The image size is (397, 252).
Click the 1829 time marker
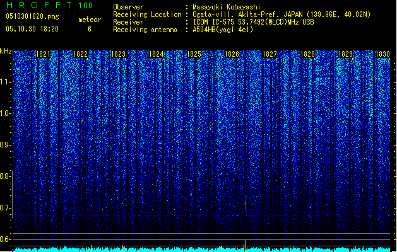(345, 54)
